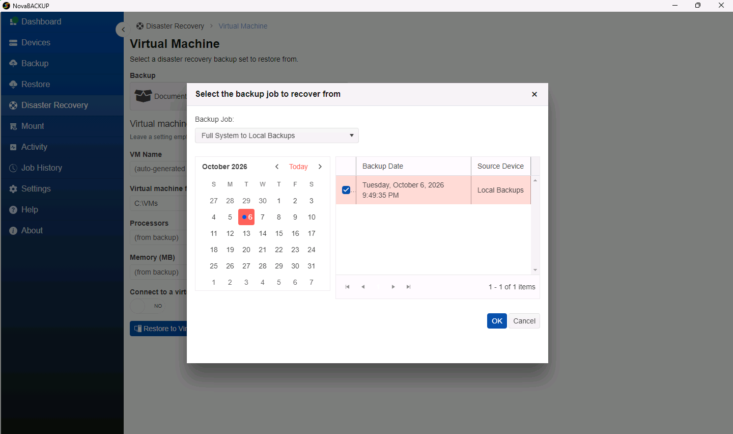Click the Mount icon in sidebar

point(13,126)
